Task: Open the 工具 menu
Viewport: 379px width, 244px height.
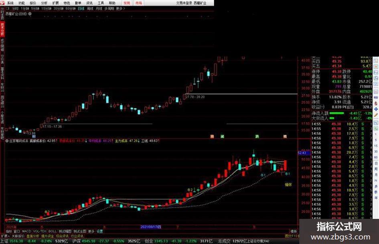Action: click(101, 3)
